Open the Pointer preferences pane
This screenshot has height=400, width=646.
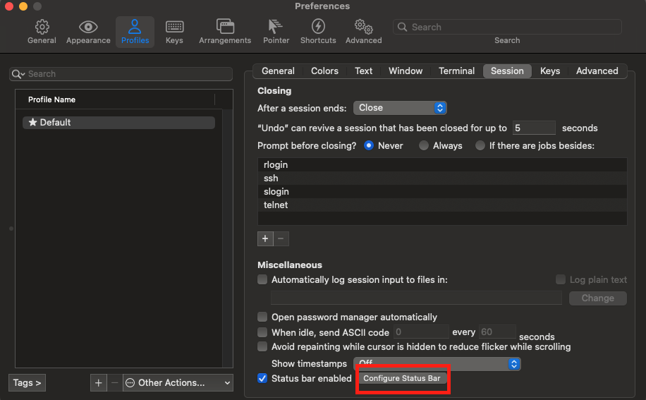point(276,32)
